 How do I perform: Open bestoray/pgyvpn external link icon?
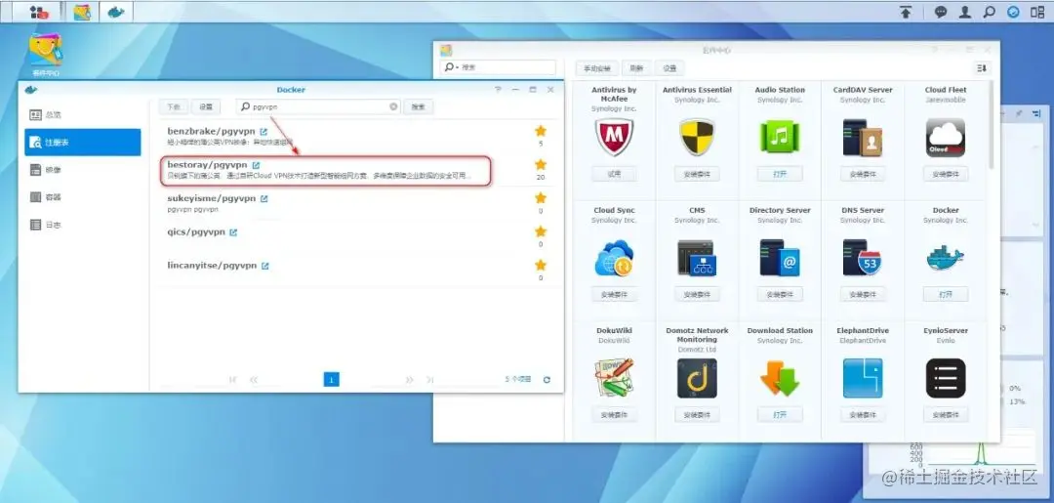256,165
